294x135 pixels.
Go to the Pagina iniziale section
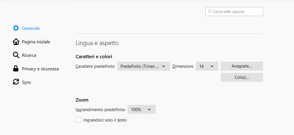pyautogui.click(x=36, y=42)
